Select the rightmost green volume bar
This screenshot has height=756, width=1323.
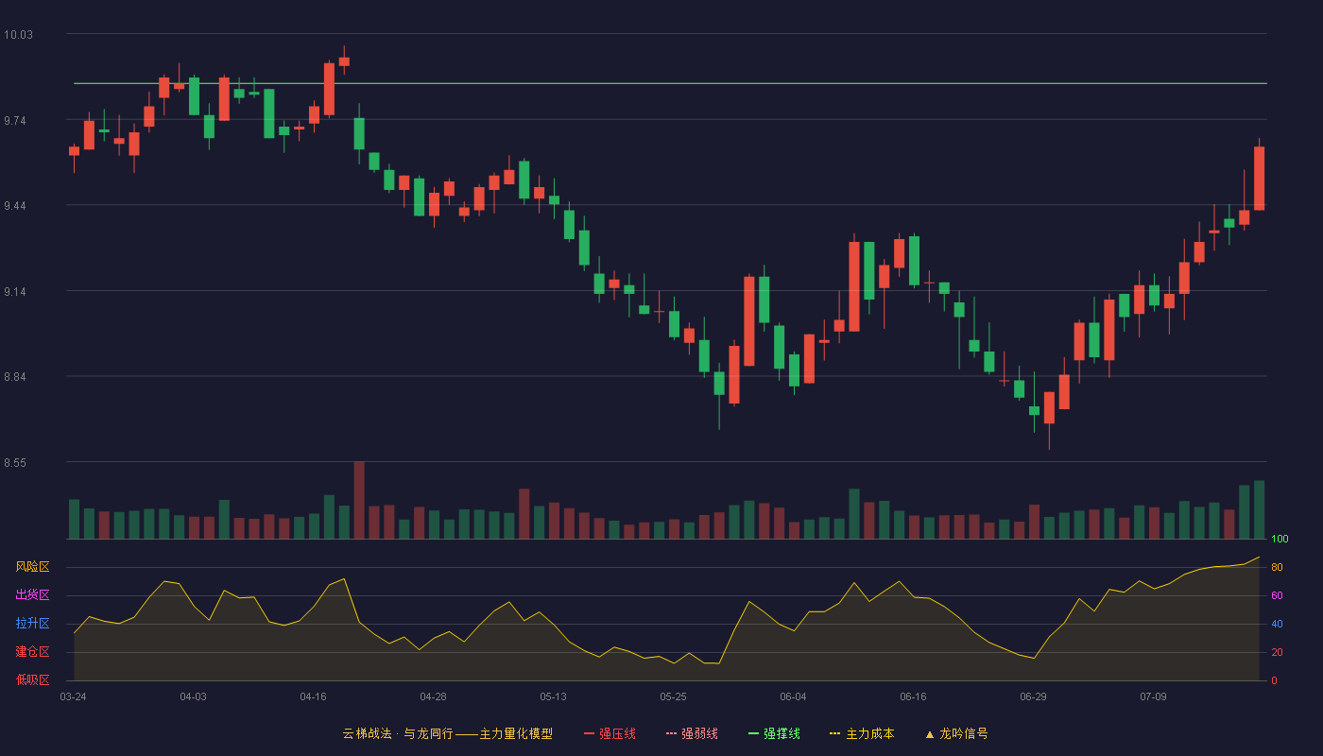tap(1259, 510)
